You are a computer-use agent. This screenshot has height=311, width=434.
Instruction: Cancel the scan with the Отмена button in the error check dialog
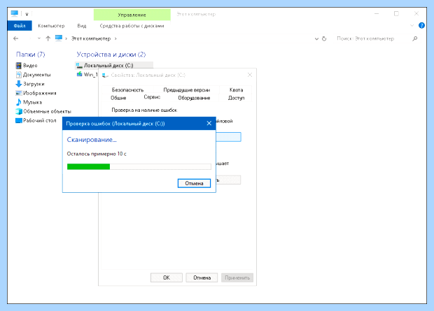click(194, 183)
